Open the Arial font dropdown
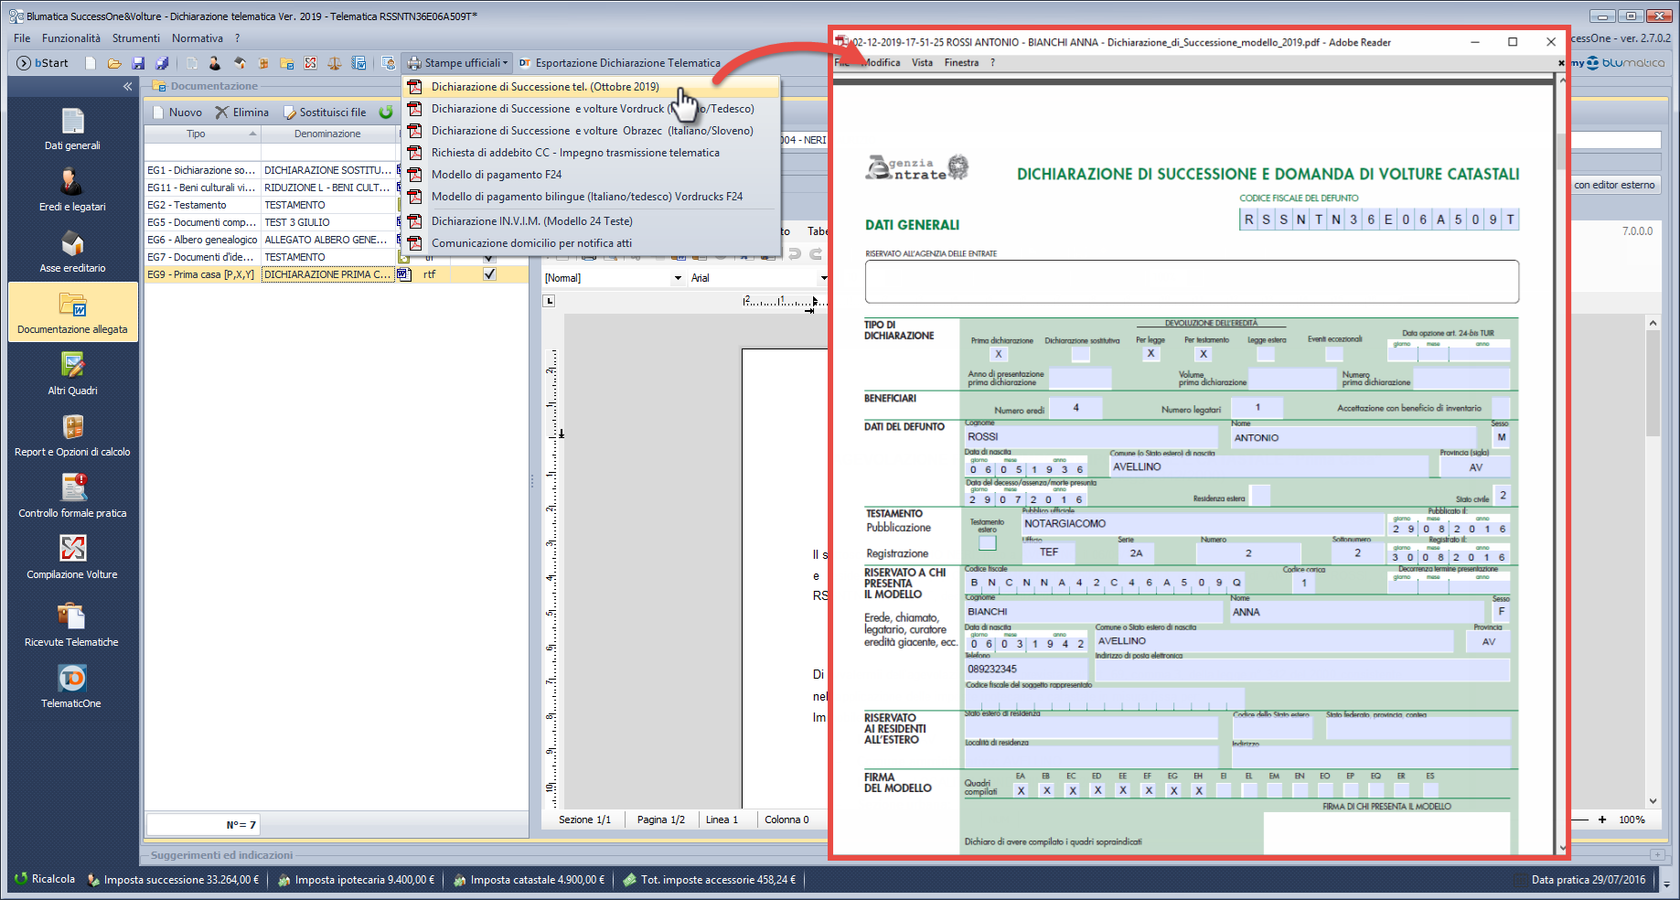Screen dimensions: 1680x900 823,278
